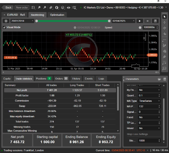Click the chart horizontal scrollbar left arrow

point(3,72)
